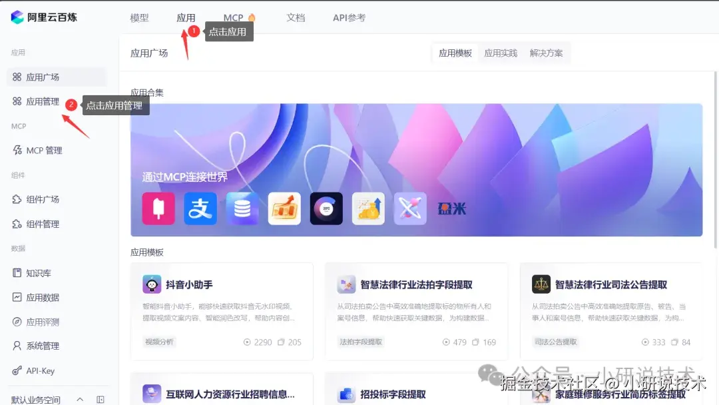Open the API参考 top navigation item
The image size is (719, 405).
(x=350, y=18)
